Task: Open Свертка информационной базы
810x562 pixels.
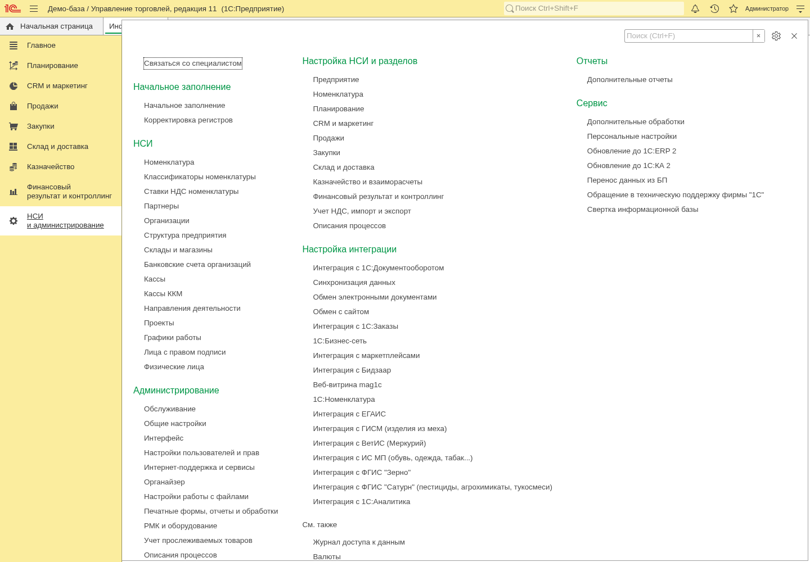Action: 643,210
